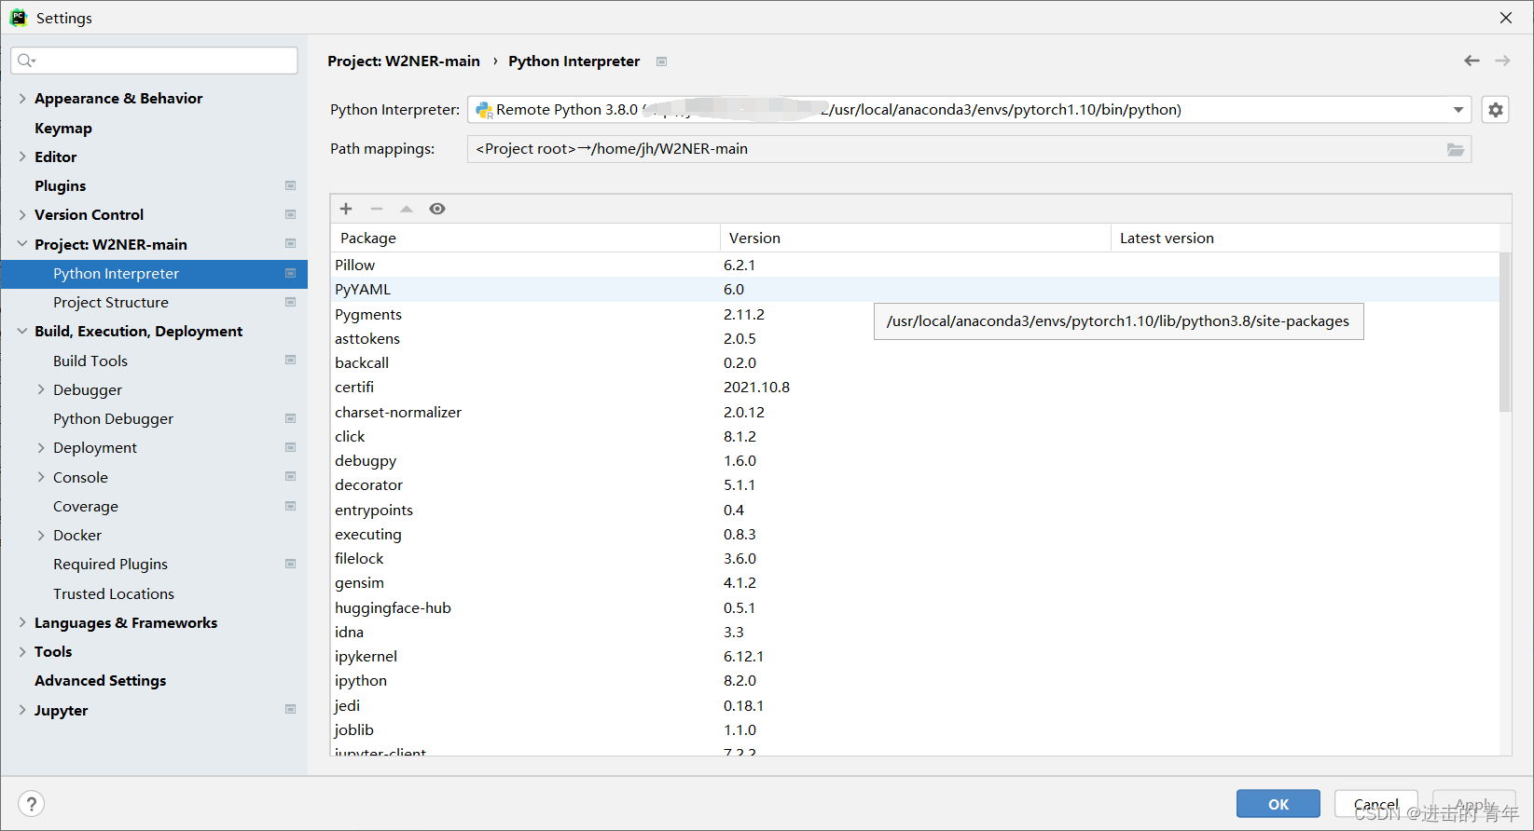Select the Pygments package row
This screenshot has width=1534, height=831.
click(915, 314)
